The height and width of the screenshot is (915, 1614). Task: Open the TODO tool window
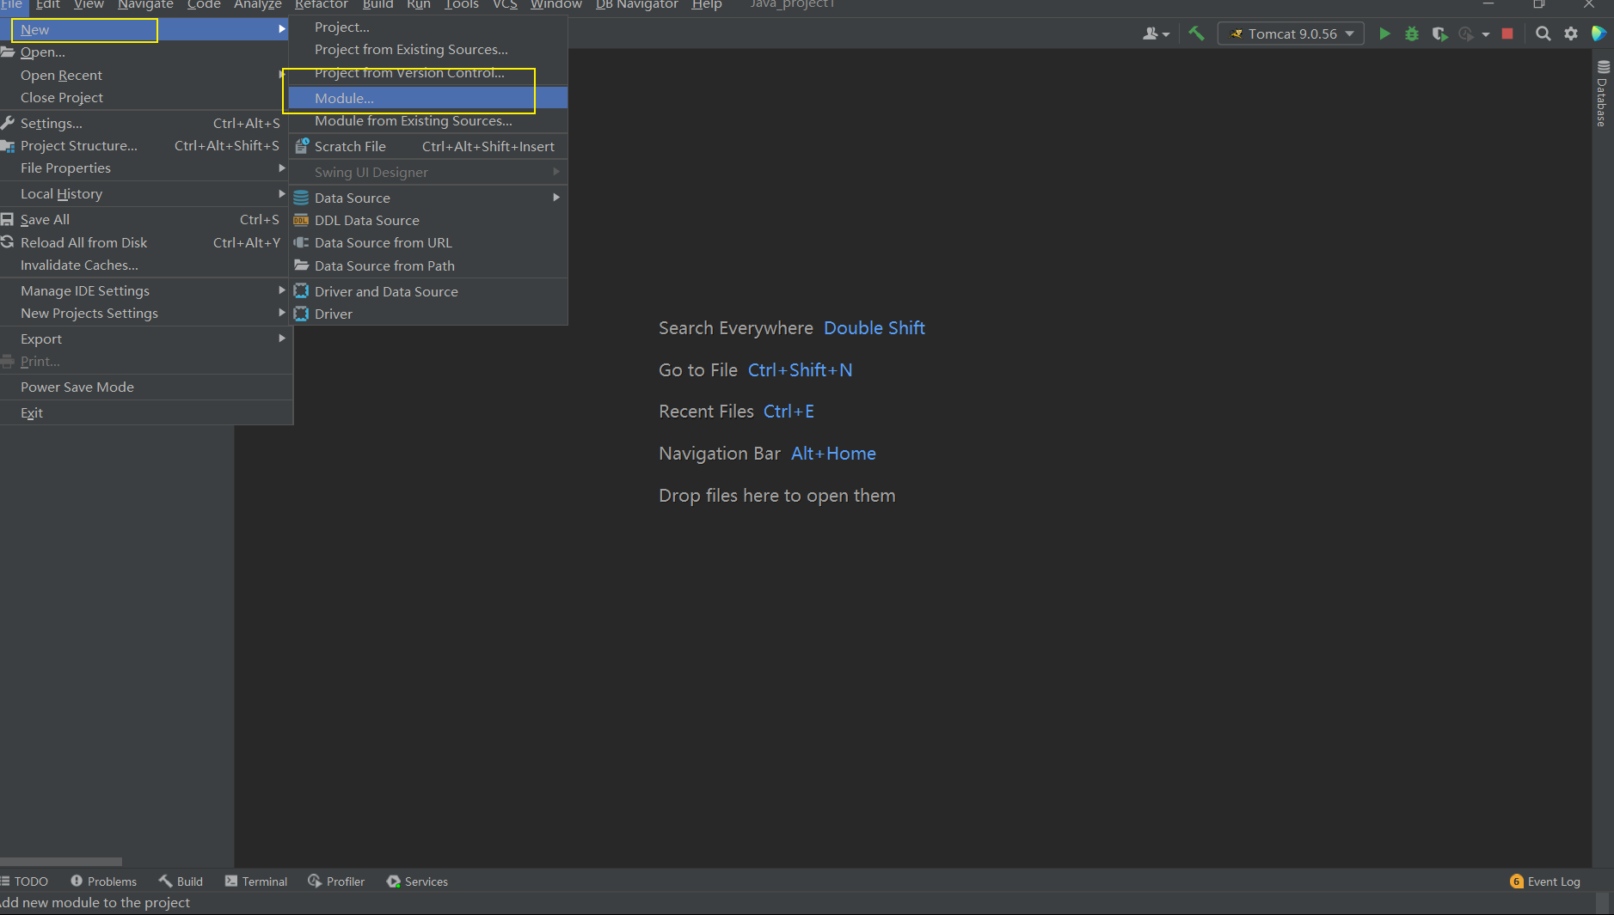(x=24, y=881)
